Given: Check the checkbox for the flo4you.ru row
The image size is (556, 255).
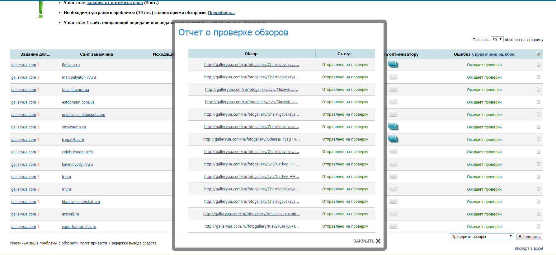Looking at the screenshot, I should [539, 65].
